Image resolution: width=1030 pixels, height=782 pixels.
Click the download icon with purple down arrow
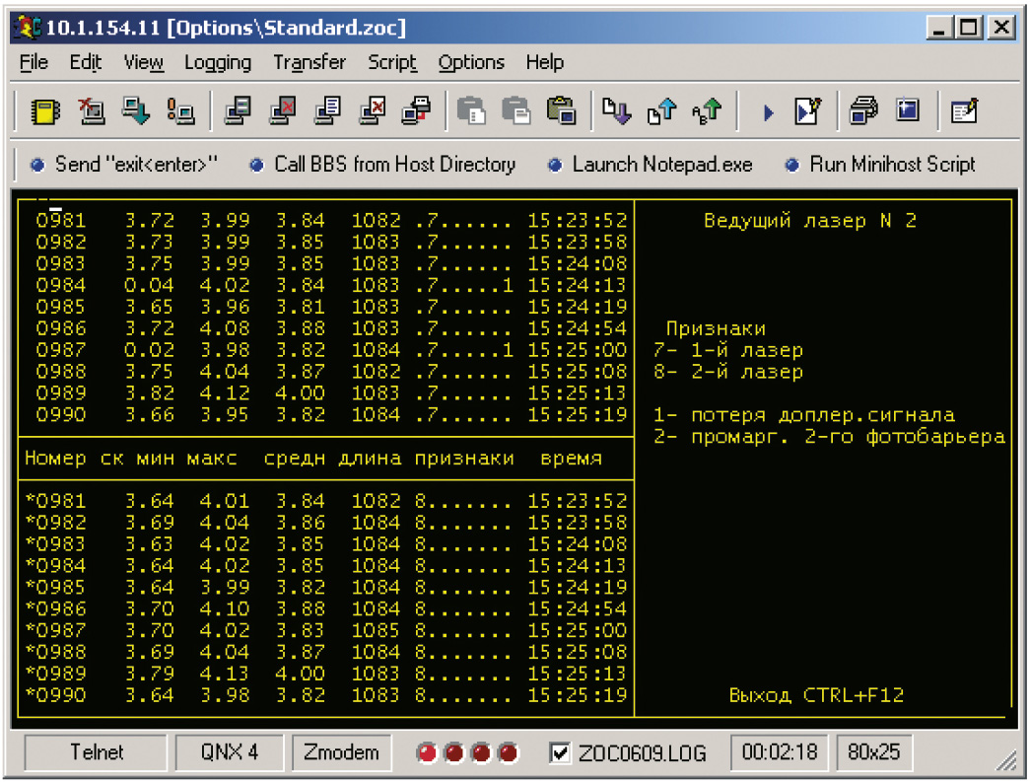[x=617, y=111]
